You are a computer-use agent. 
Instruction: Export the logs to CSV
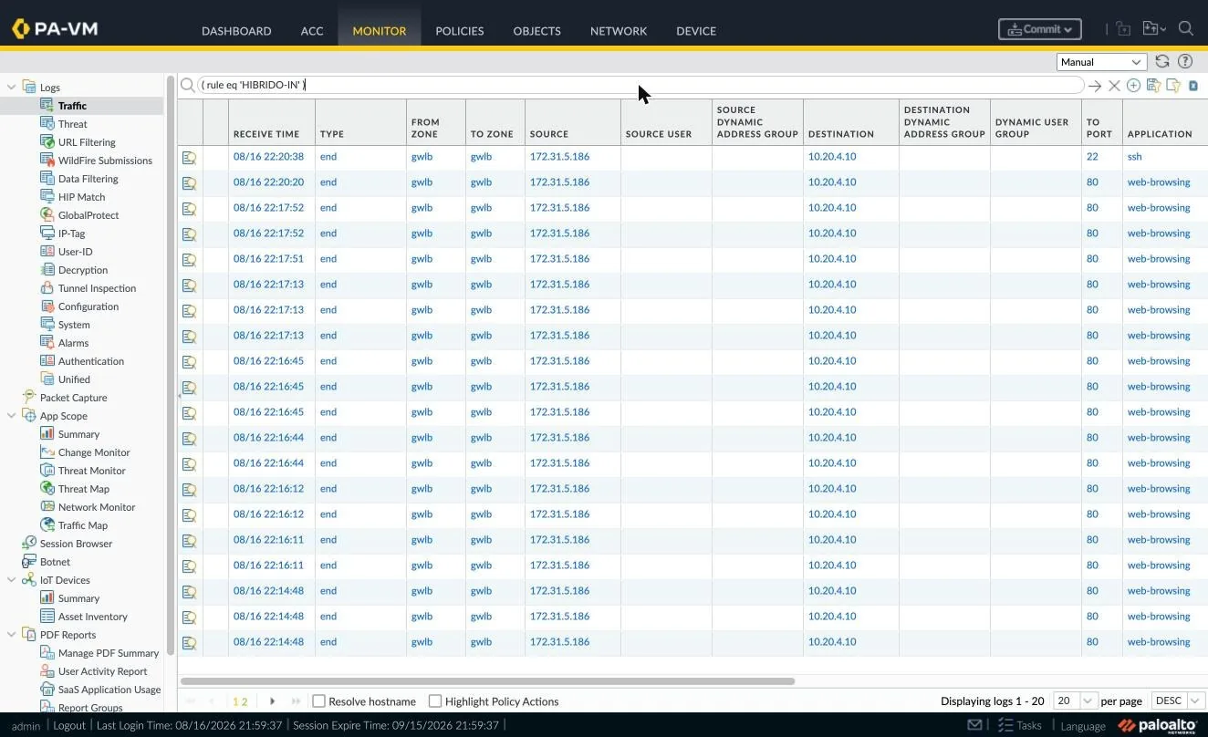coord(1193,86)
